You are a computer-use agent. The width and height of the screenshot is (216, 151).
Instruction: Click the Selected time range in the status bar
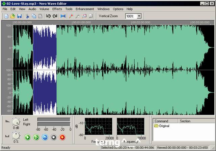[x=128, y=148]
